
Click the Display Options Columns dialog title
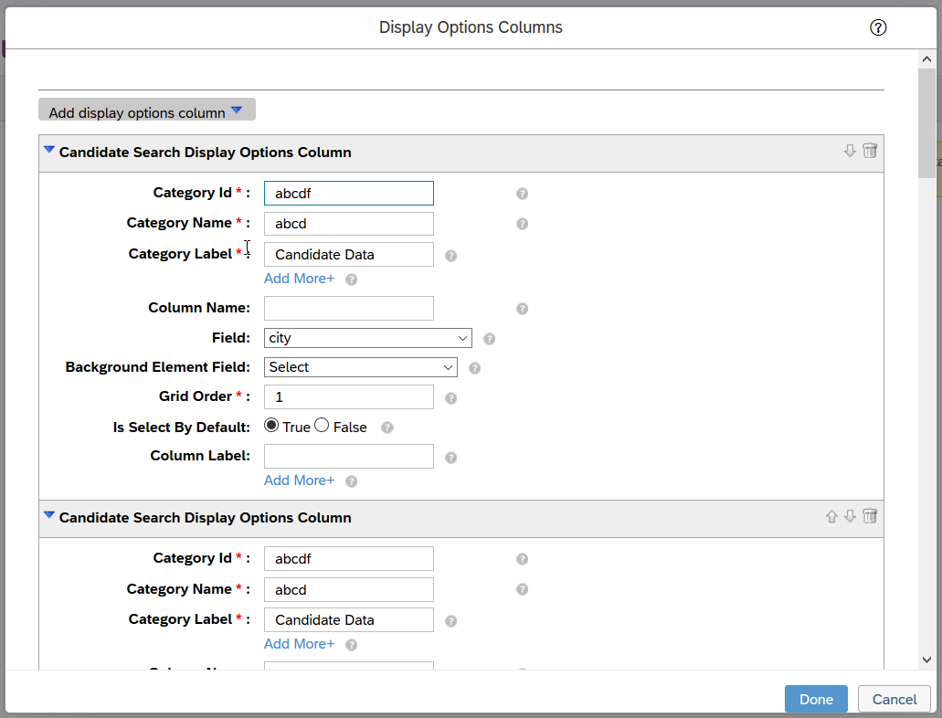point(471,27)
